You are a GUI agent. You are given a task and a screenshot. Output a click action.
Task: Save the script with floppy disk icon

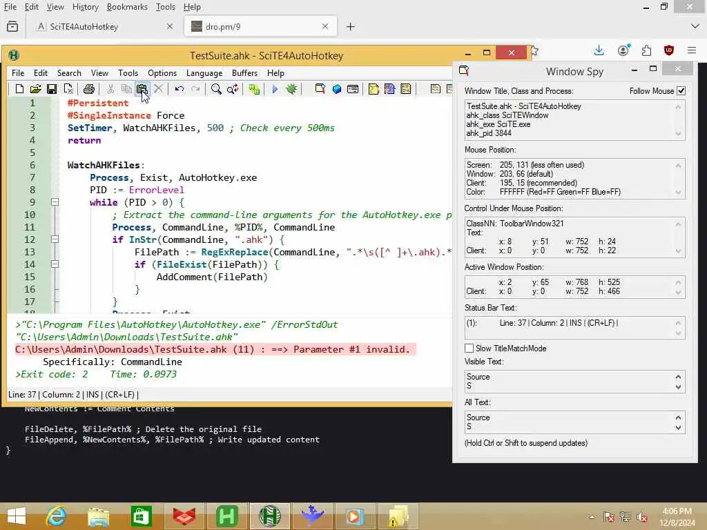(52, 89)
